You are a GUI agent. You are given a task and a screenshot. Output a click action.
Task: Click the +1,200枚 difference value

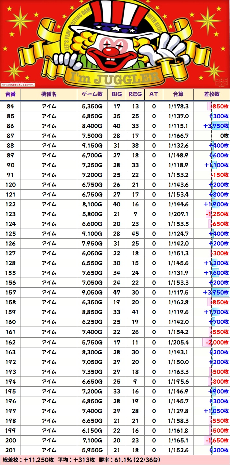pos(217,263)
